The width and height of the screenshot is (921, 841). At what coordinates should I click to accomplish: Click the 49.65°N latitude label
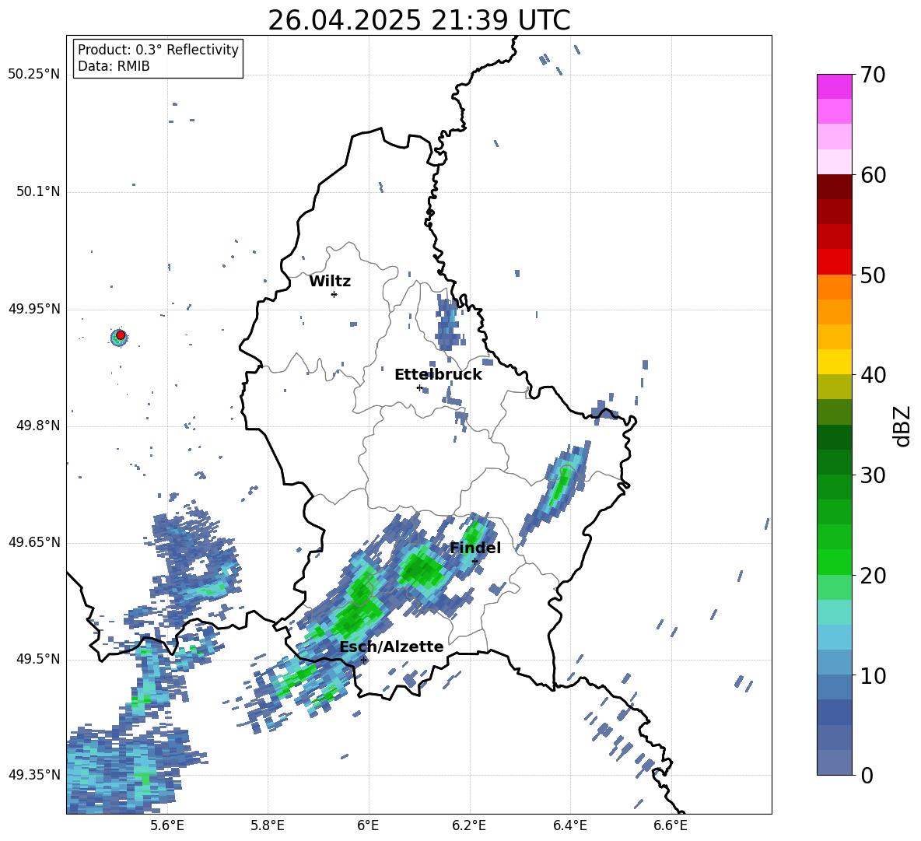coord(34,542)
